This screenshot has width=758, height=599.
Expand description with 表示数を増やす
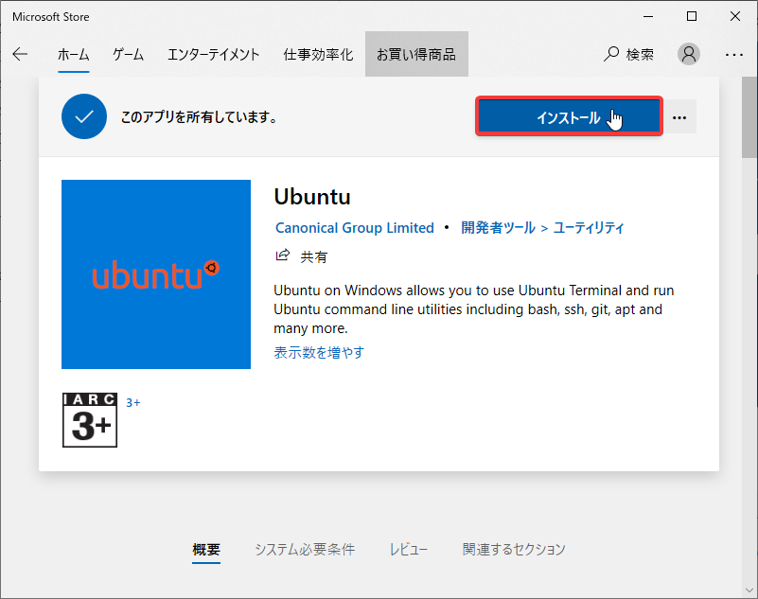319,352
